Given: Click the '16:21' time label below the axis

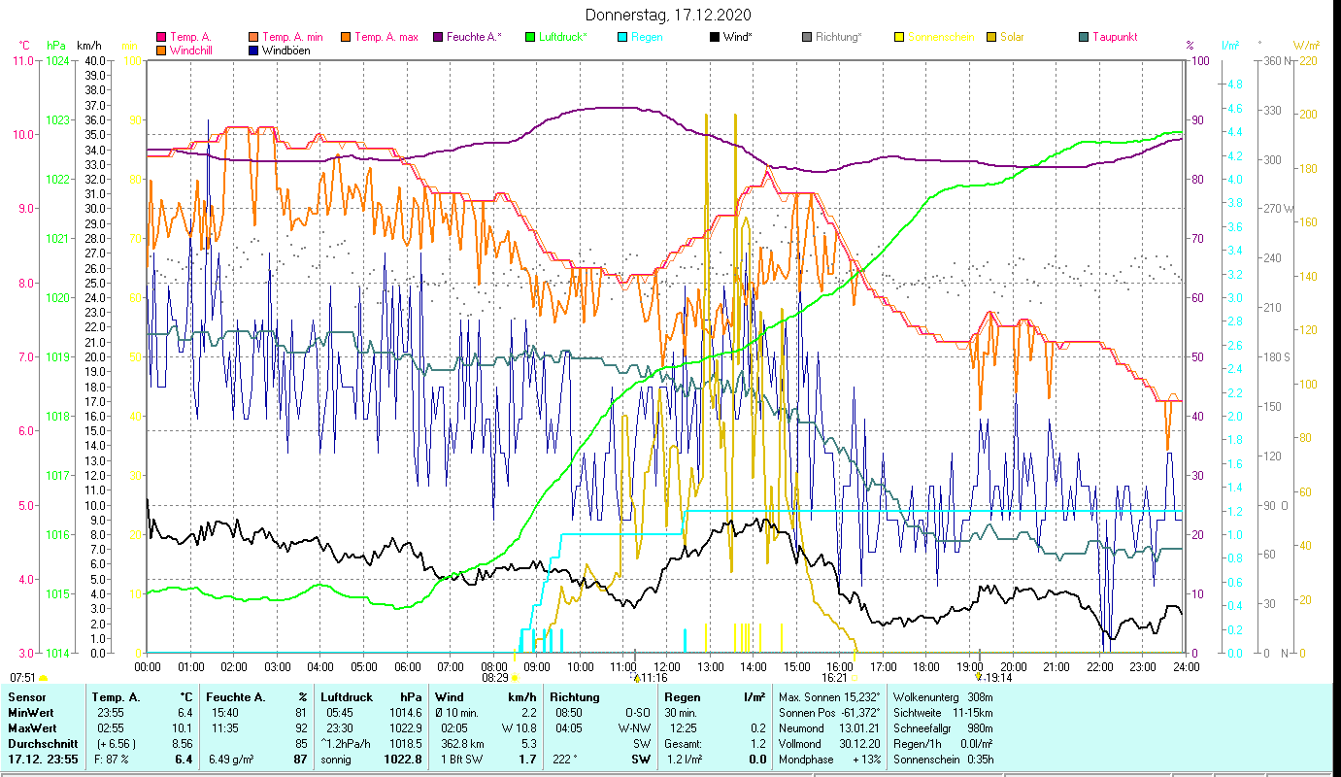Looking at the screenshot, I should pos(834,678).
